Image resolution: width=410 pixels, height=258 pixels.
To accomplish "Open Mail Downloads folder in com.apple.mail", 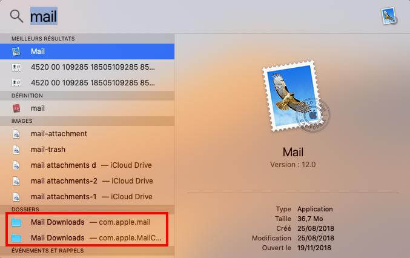I will click(x=87, y=222).
